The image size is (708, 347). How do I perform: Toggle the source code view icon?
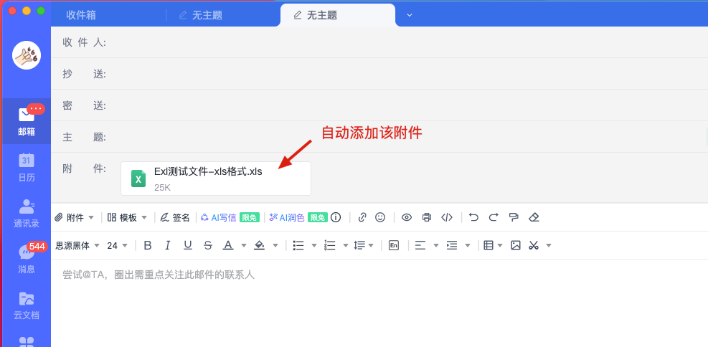coord(447,217)
